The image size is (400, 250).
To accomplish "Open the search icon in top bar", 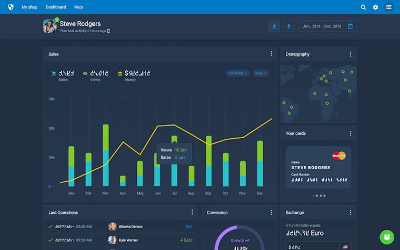I will click(363, 7).
